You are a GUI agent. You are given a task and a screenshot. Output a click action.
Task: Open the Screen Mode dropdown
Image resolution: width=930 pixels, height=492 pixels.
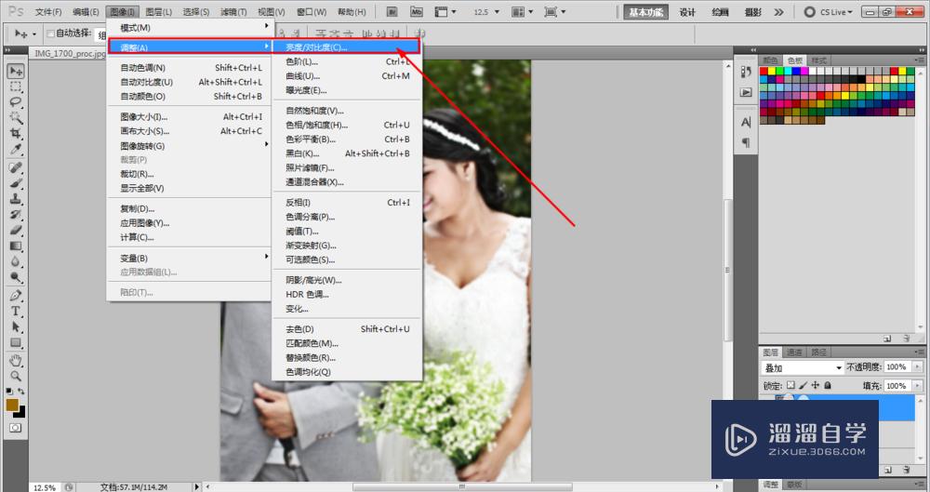coord(554,11)
